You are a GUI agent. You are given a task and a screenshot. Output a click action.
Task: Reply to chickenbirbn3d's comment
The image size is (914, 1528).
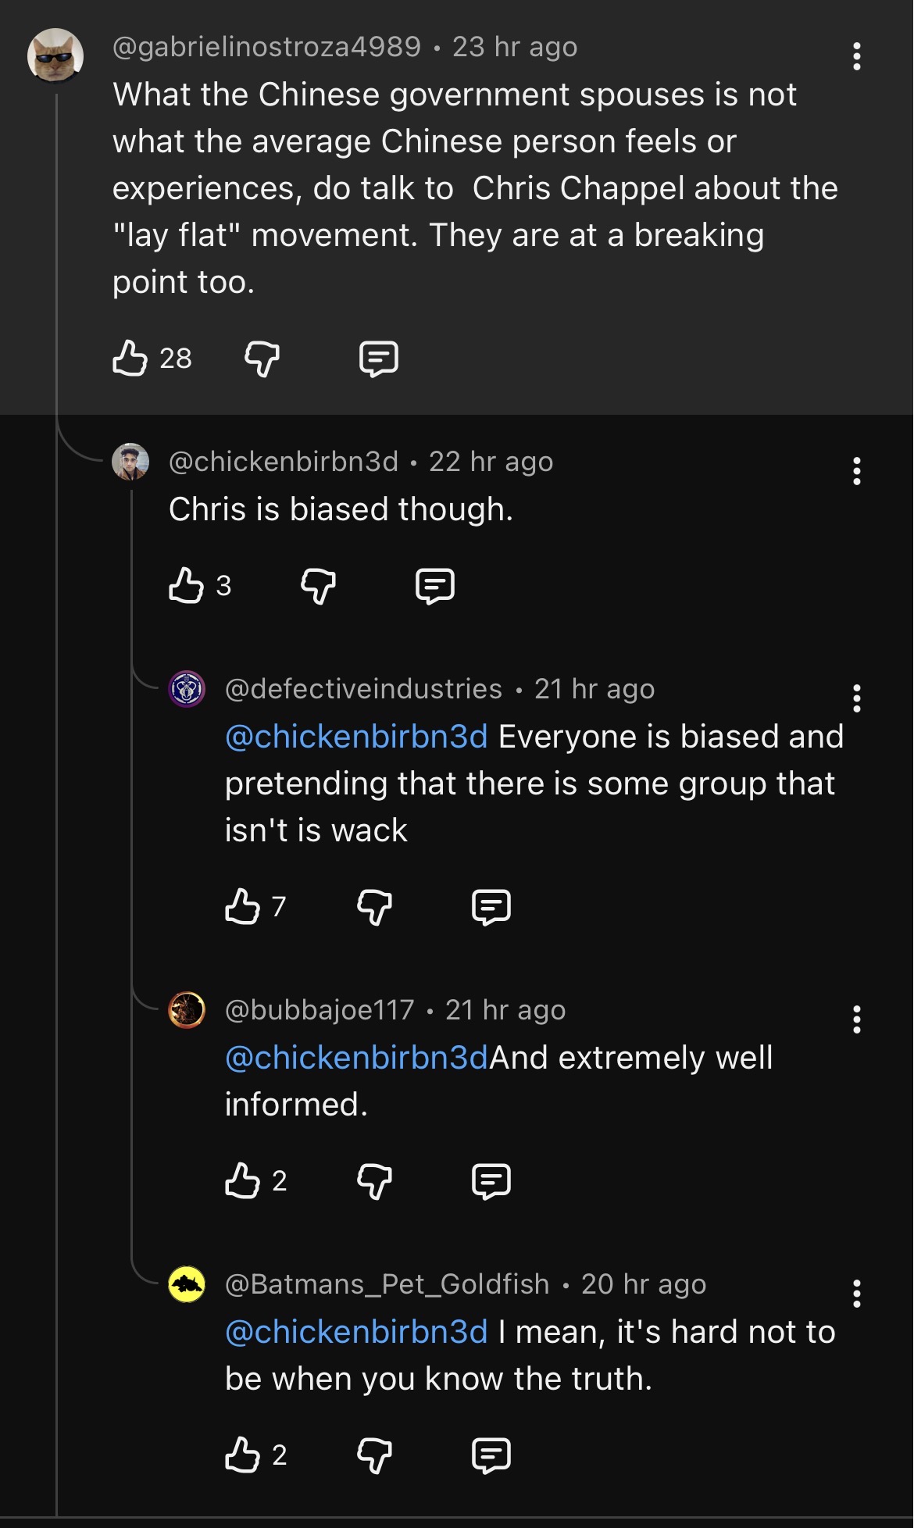coord(435,585)
